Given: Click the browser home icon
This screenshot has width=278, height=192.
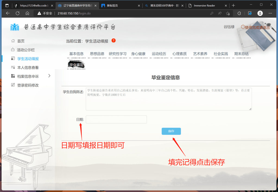Looking at the screenshot, I should click(27, 13).
